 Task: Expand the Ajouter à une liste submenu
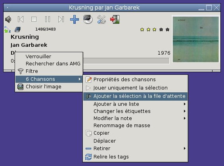(x=135, y=104)
